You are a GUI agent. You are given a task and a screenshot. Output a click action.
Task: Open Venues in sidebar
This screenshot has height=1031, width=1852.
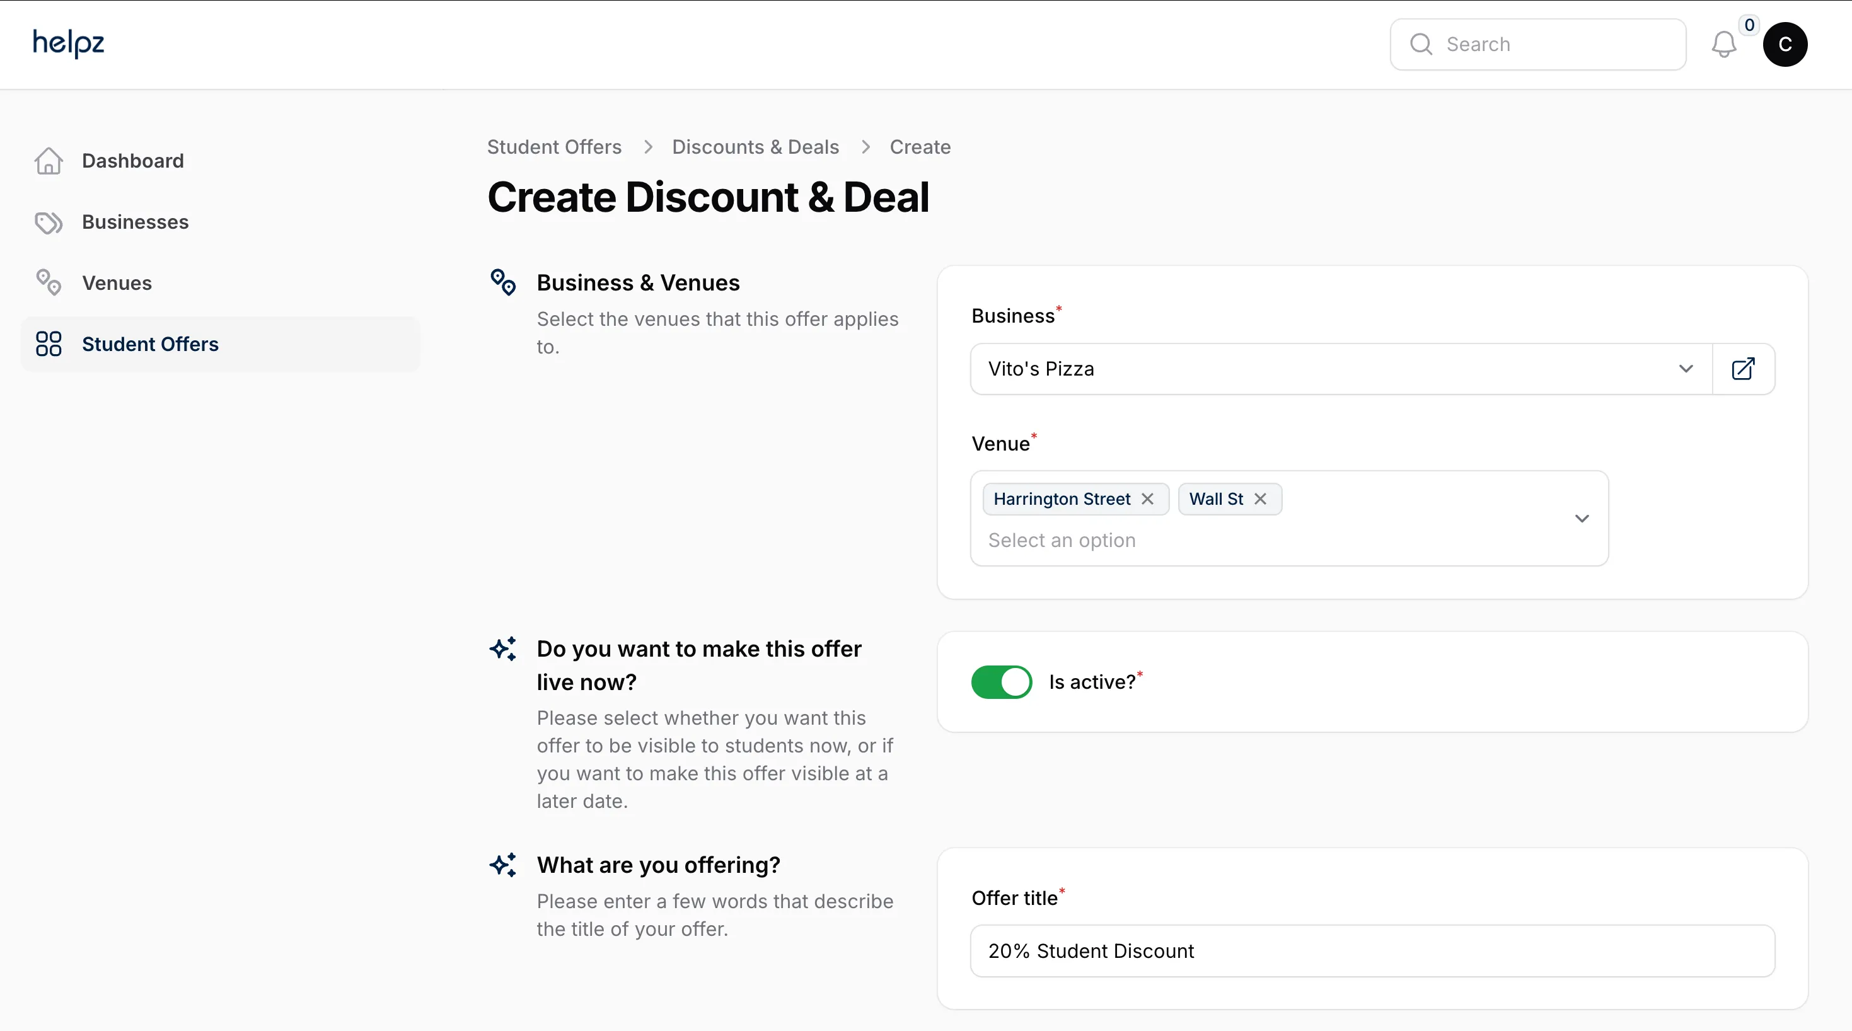(x=220, y=282)
